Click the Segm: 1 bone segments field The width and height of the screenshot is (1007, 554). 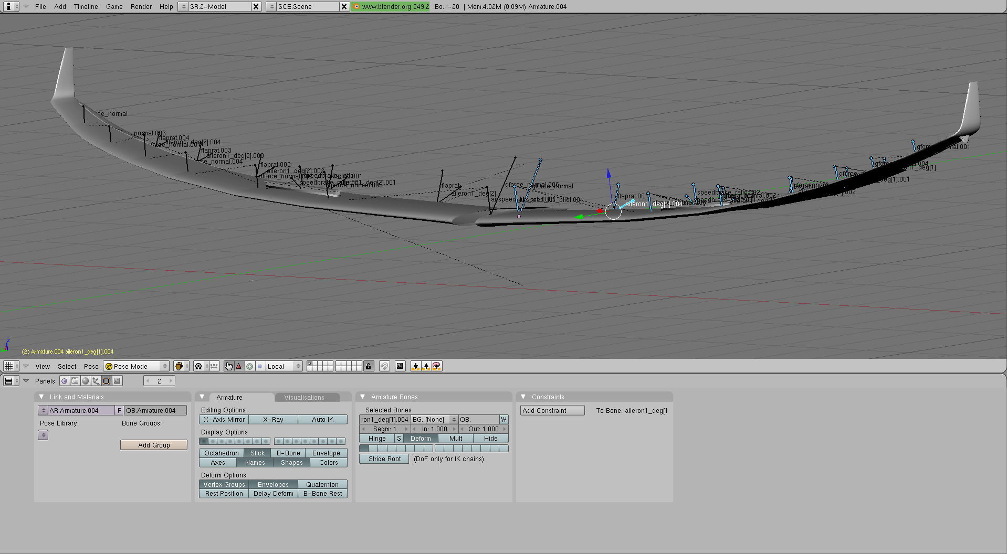(385, 429)
